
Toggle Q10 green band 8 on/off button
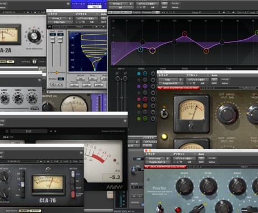coord(139,119)
